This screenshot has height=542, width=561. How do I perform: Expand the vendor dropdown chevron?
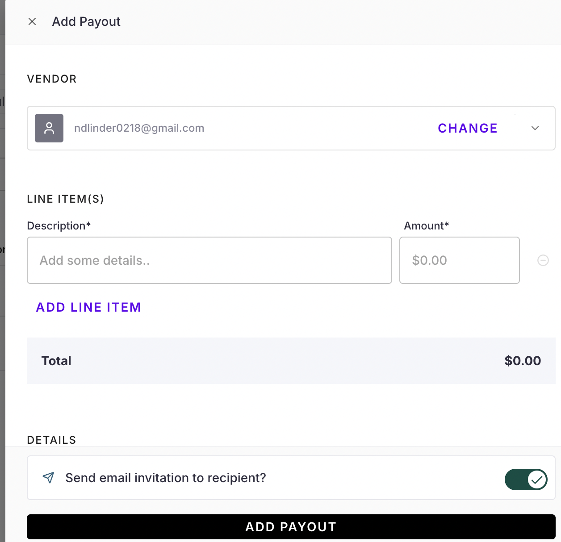point(535,128)
